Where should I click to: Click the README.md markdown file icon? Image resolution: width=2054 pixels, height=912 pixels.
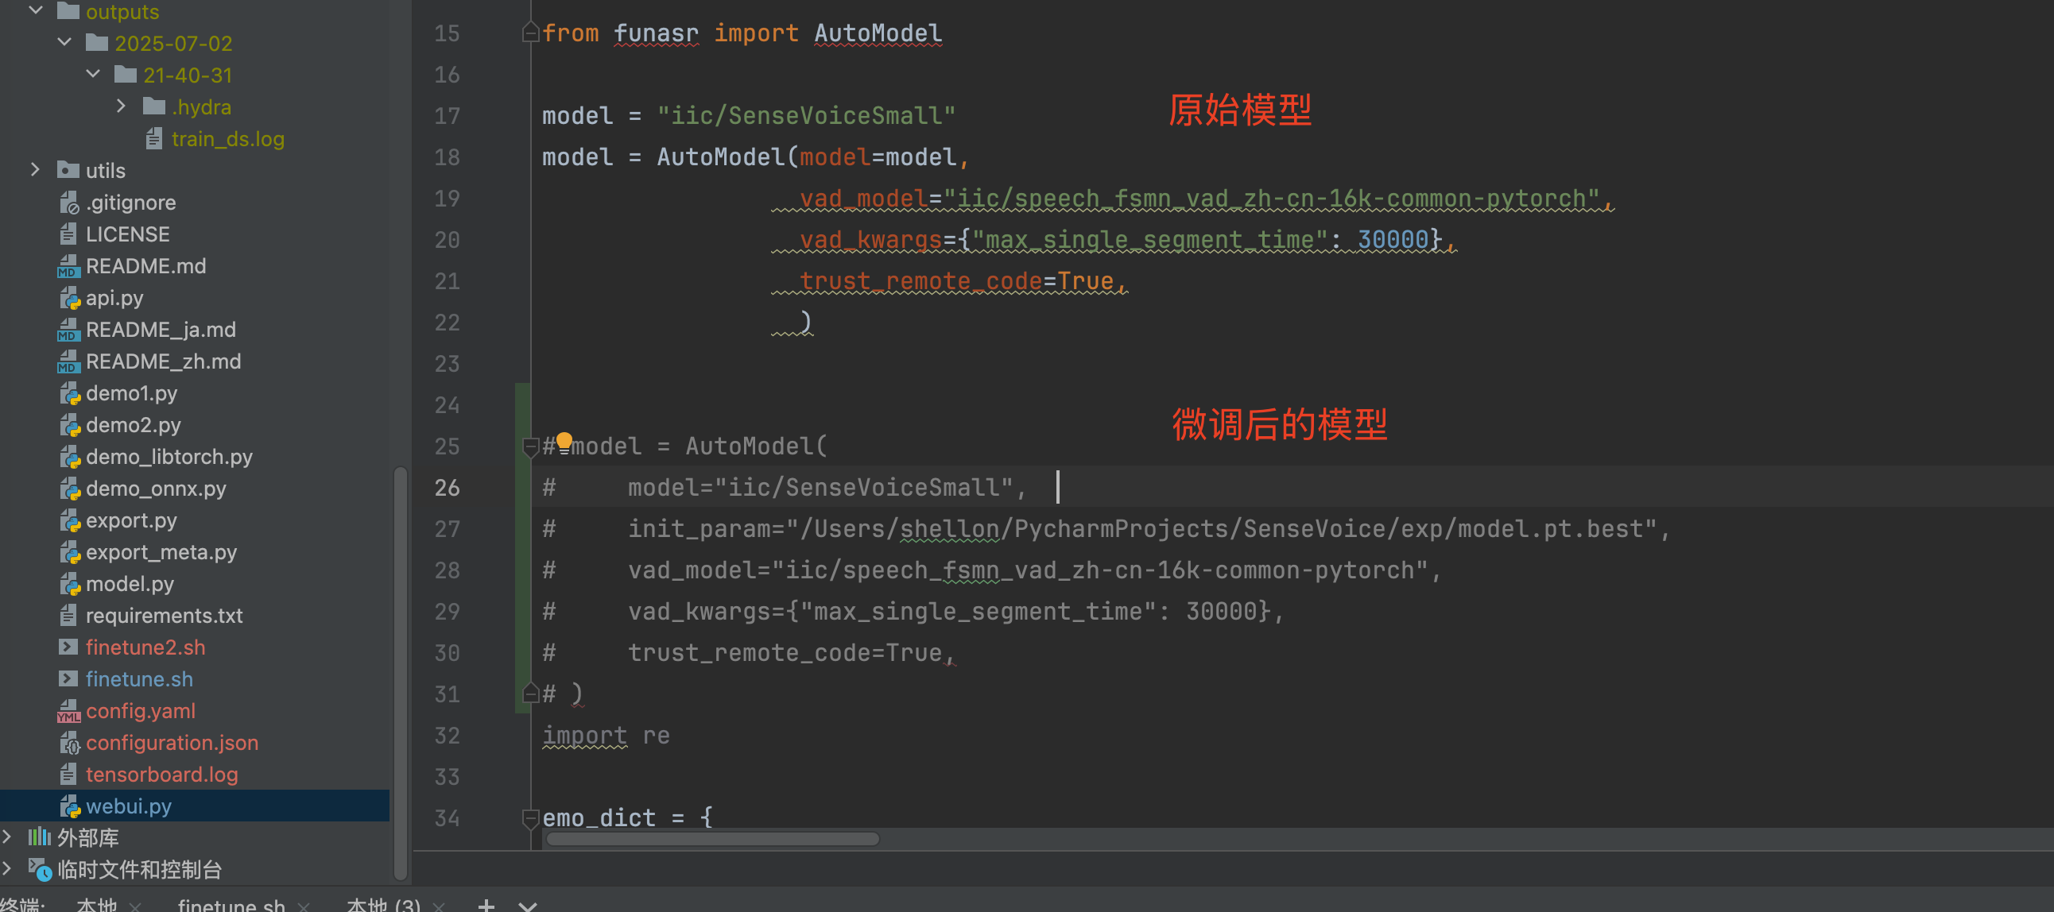point(68,266)
